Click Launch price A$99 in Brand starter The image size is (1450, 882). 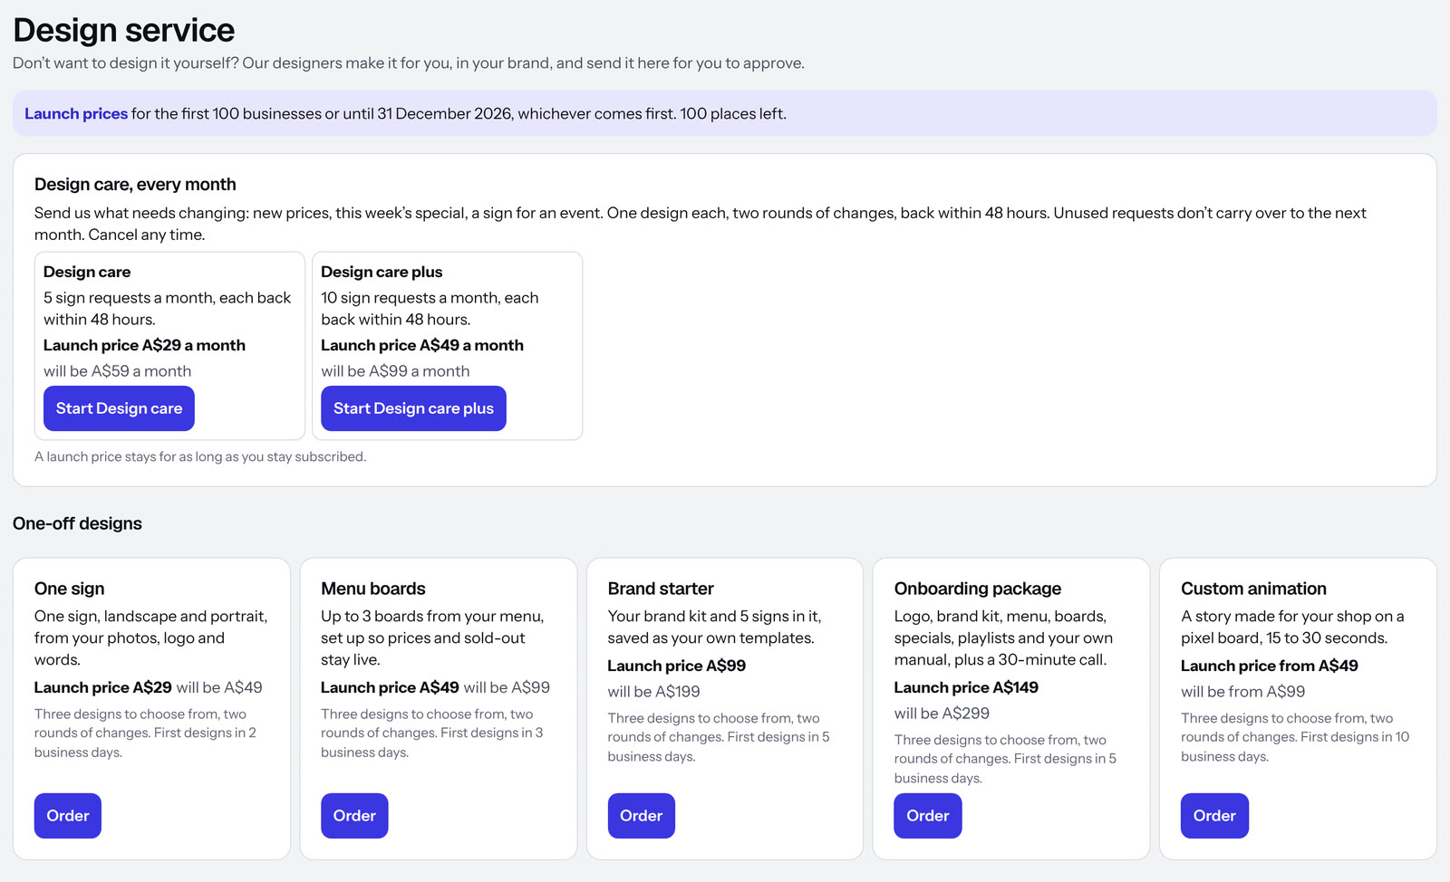pos(677,666)
